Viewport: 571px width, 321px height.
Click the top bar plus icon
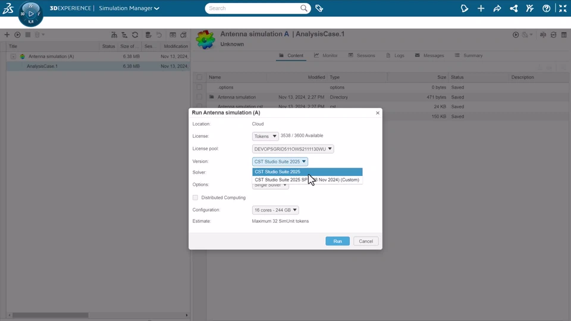tap(481, 8)
